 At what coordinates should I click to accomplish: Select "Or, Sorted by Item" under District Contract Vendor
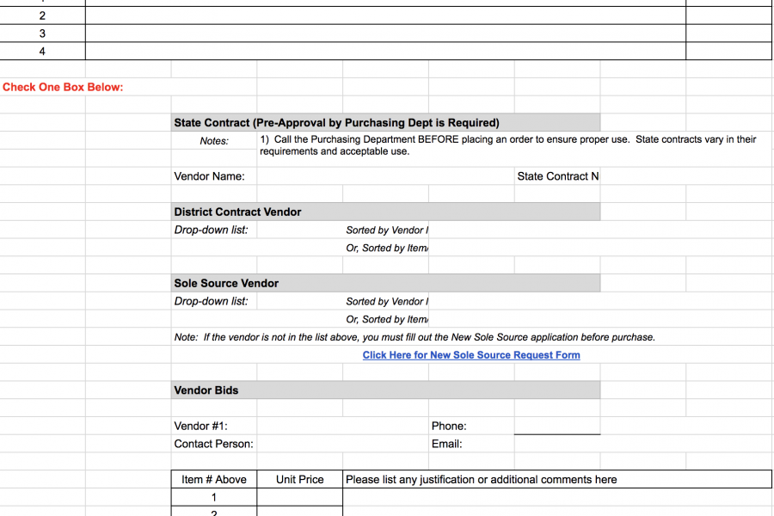click(387, 248)
